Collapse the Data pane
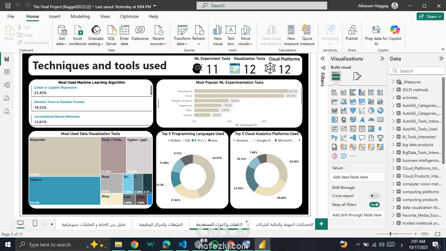The height and width of the screenshot is (251, 446). pos(441,59)
